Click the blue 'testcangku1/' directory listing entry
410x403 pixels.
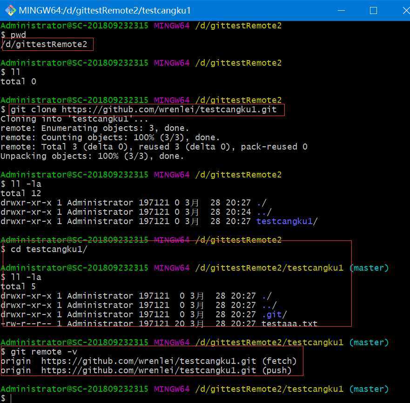(287, 221)
